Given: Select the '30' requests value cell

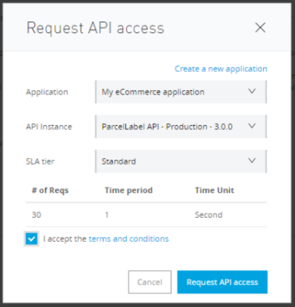Looking at the screenshot, I should pyautogui.click(x=36, y=215).
